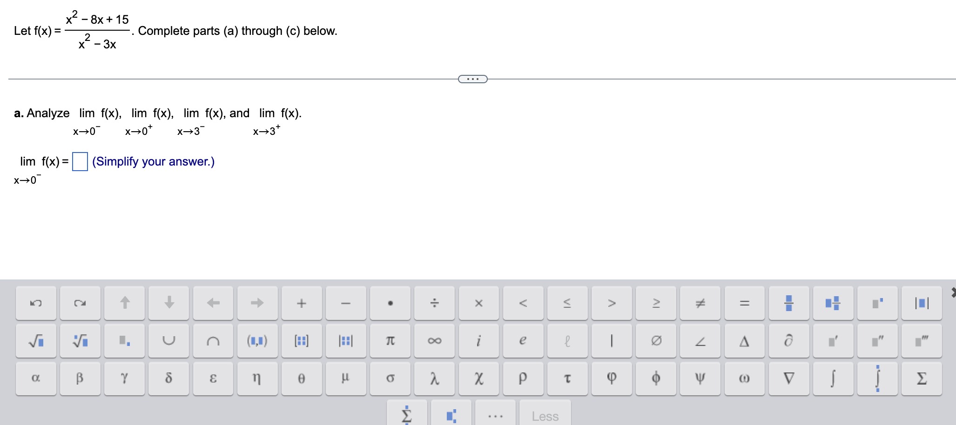956x425 pixels.
Task: Insert the Greek letter lambda
Action: 434,379
